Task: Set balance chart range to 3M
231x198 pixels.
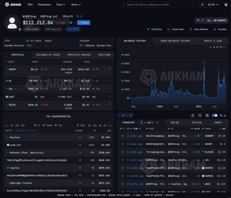Action: click(x=221, y=47)
